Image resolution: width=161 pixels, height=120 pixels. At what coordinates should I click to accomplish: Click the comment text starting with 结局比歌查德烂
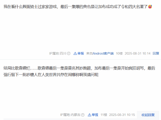point(79,68)
